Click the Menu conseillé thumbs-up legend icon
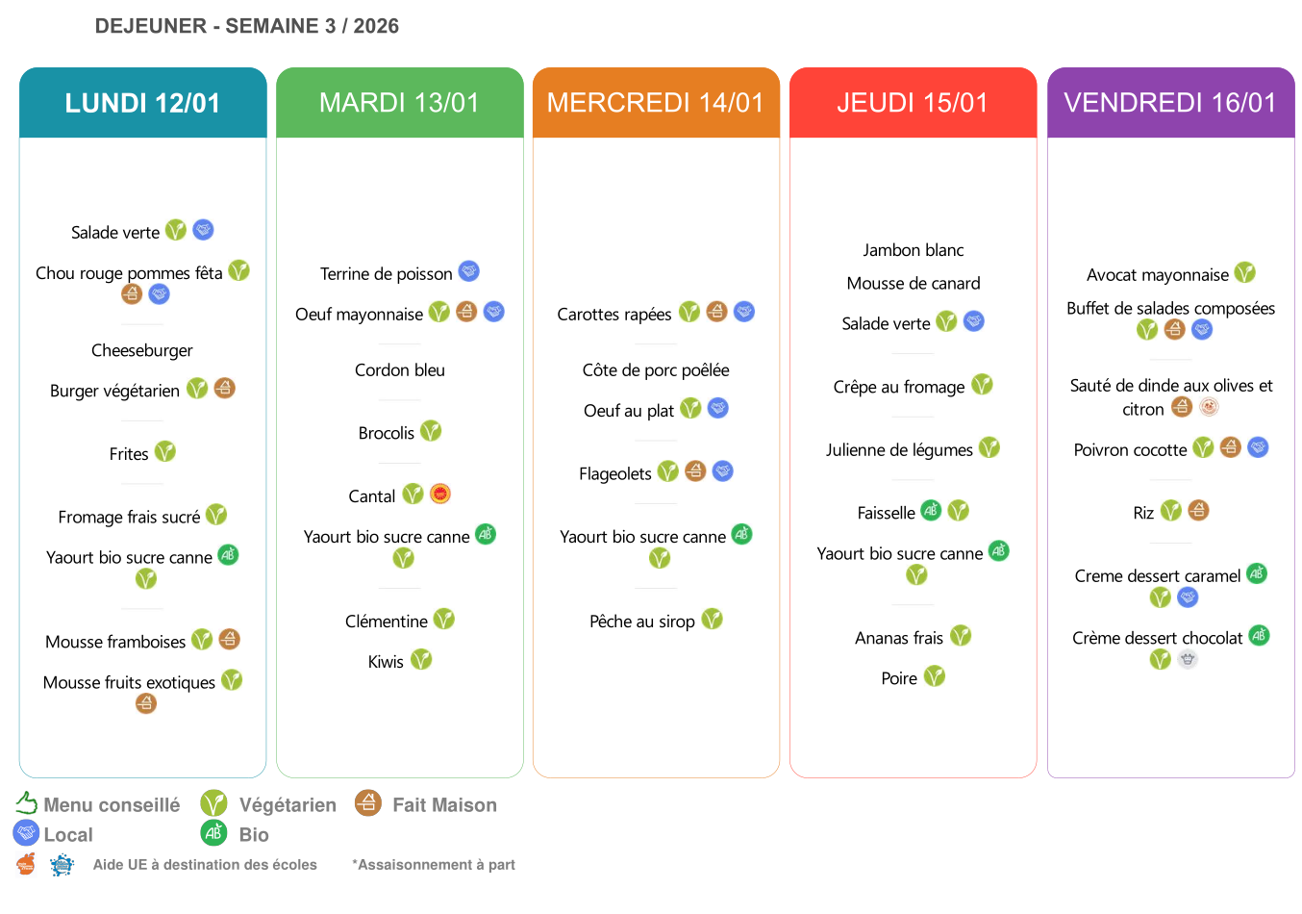1302x914 pixels. pyautogui.click(x=26, y=803)
